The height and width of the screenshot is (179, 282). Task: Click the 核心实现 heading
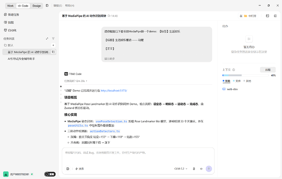tap(70, 115)
